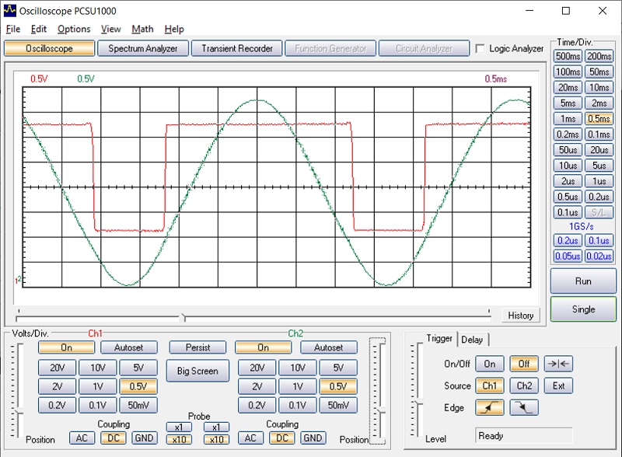Viewport: 622px width, 457px height.
Task: Select Ch2 as trigger source
Action: pyautogui.click(x=524, y=385)
